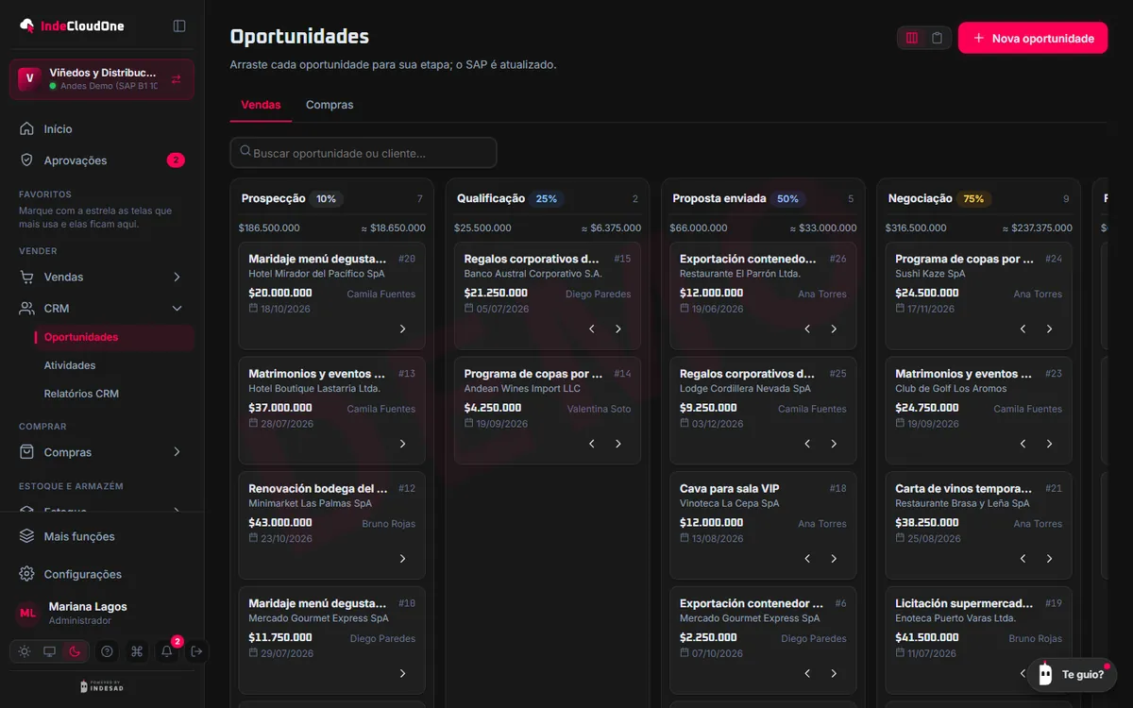Move card #26 forward one stage
Screen dimensions: 1133x708
point(834,329)
